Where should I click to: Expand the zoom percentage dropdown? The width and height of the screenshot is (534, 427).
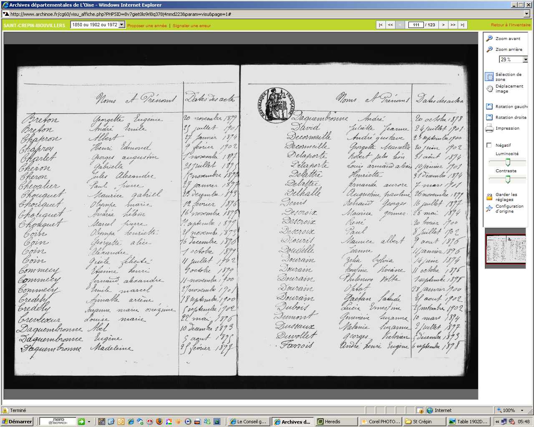525,60
